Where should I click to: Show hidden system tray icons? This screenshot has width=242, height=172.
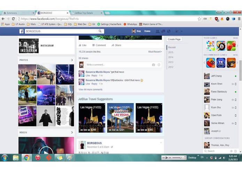pos(207,158)
